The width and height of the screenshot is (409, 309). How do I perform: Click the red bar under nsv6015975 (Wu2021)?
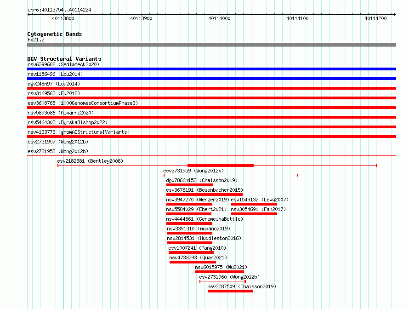220,272
